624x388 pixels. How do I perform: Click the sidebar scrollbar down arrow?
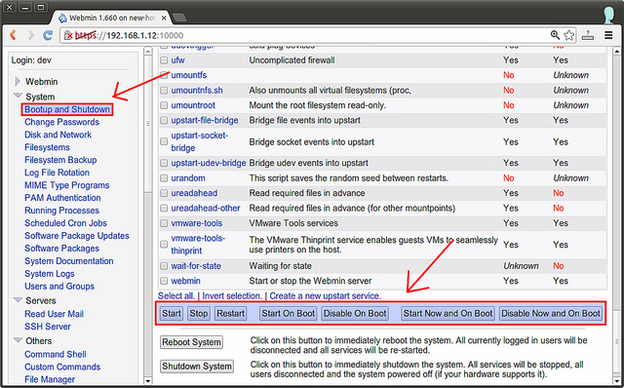[147, 381]
